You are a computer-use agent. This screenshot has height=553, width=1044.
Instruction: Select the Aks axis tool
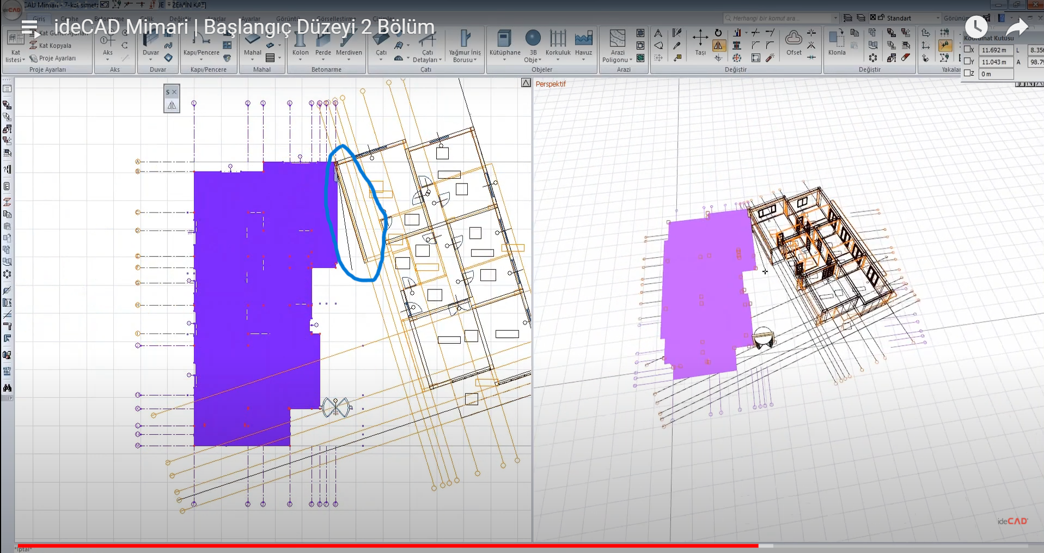point(108,42)
